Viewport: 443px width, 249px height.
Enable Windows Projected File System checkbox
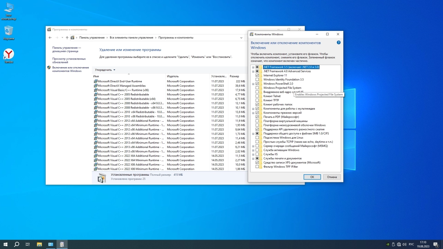click(x=257, y=88)
